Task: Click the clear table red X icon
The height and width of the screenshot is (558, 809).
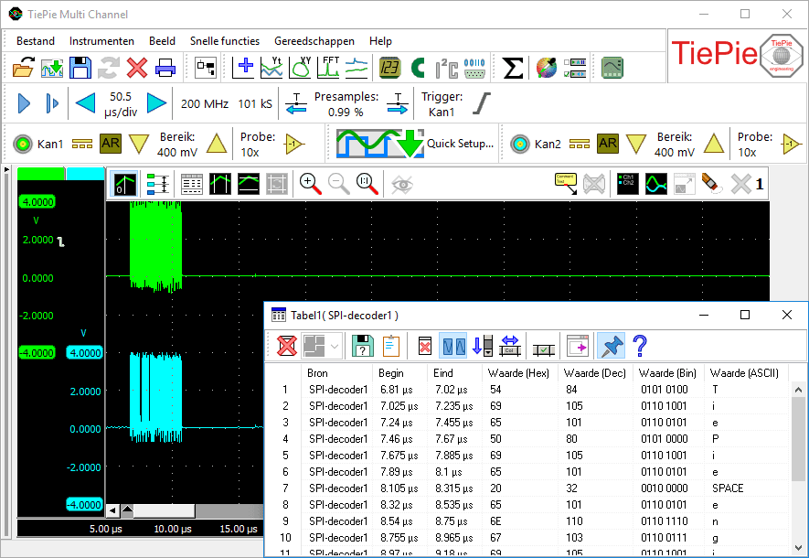Action: coord(286,346)
